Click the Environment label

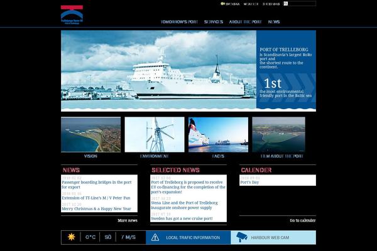[x=155, y=156]
